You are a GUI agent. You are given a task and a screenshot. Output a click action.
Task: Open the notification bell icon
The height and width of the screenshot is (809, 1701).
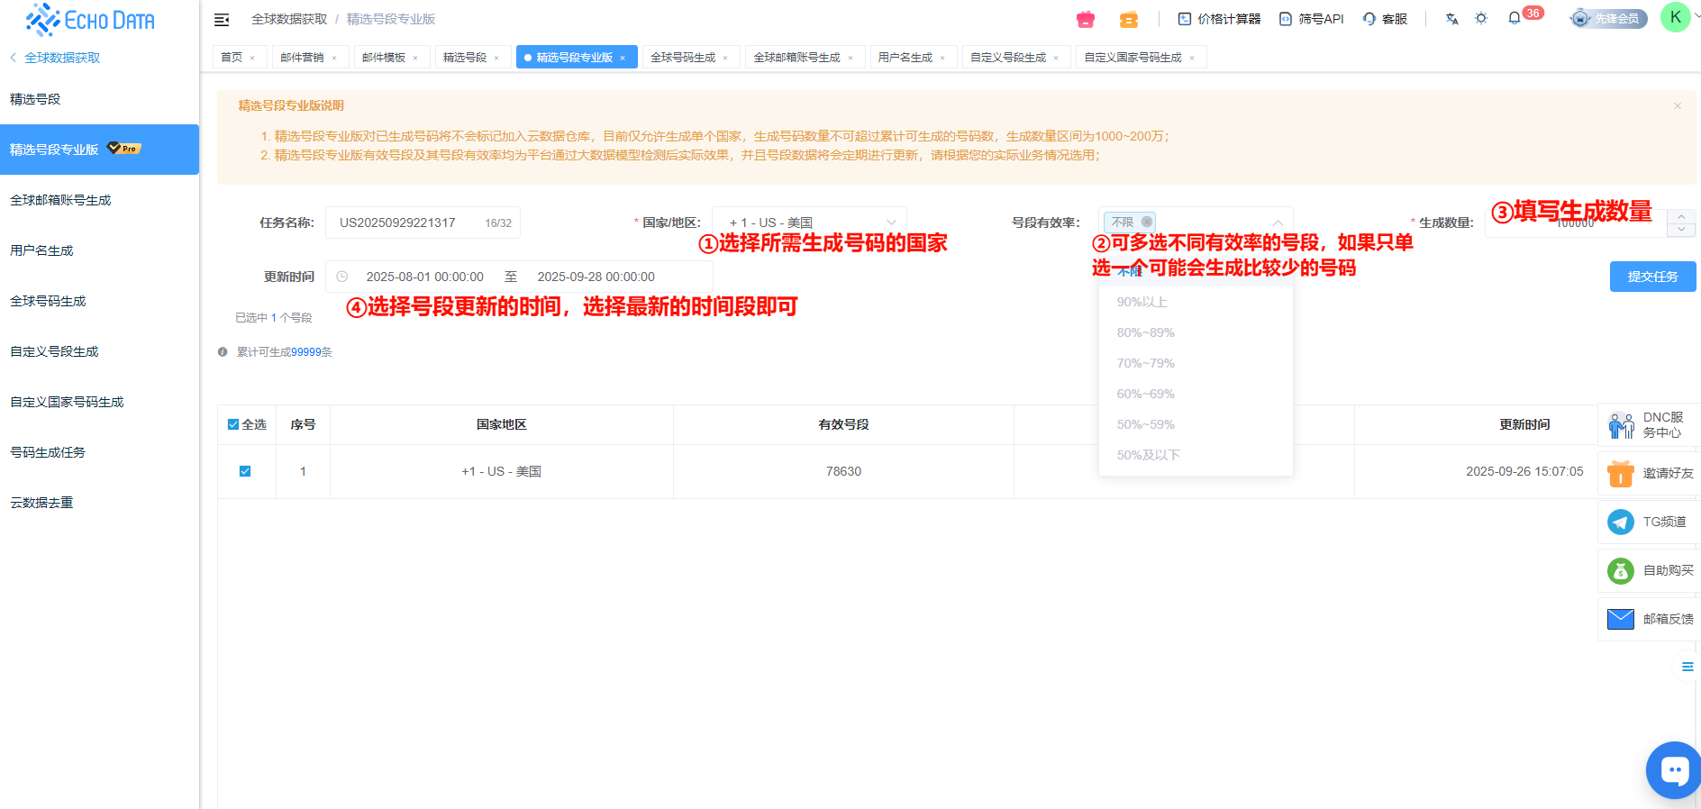click(1515, 19)
